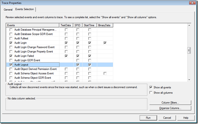Click the SPID column header
The height and width of the screenshot is (124, 198).
tap(78, 25)
